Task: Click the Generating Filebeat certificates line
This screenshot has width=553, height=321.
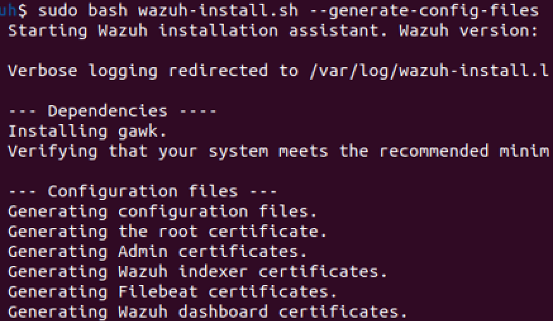Action: [173, 292]
